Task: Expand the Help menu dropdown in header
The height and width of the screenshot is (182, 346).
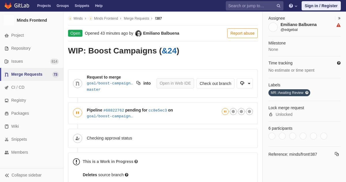Action: coord(293,6)
